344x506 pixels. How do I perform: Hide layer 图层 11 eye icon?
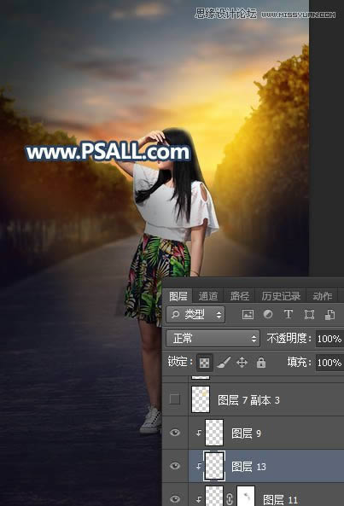(175, 498)
